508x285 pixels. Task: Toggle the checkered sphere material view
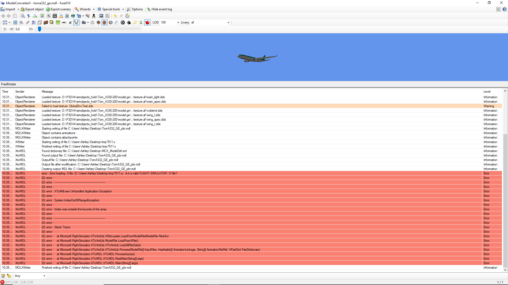point(123,23)
